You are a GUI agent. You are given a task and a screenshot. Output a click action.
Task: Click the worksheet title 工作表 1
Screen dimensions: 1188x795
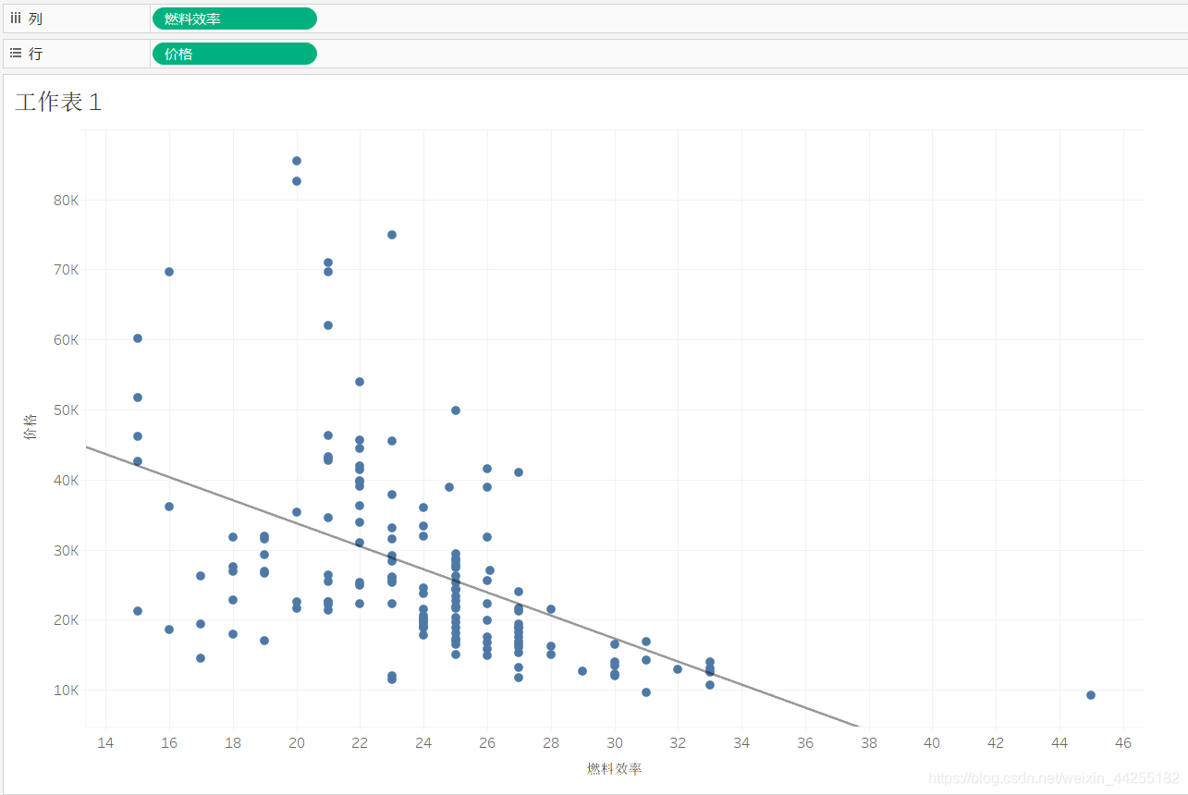[x=58, y=103]
